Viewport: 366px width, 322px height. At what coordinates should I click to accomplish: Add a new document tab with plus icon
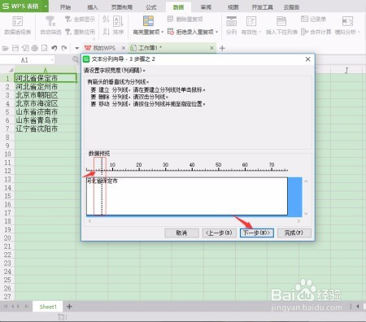[x=222, y=48]
